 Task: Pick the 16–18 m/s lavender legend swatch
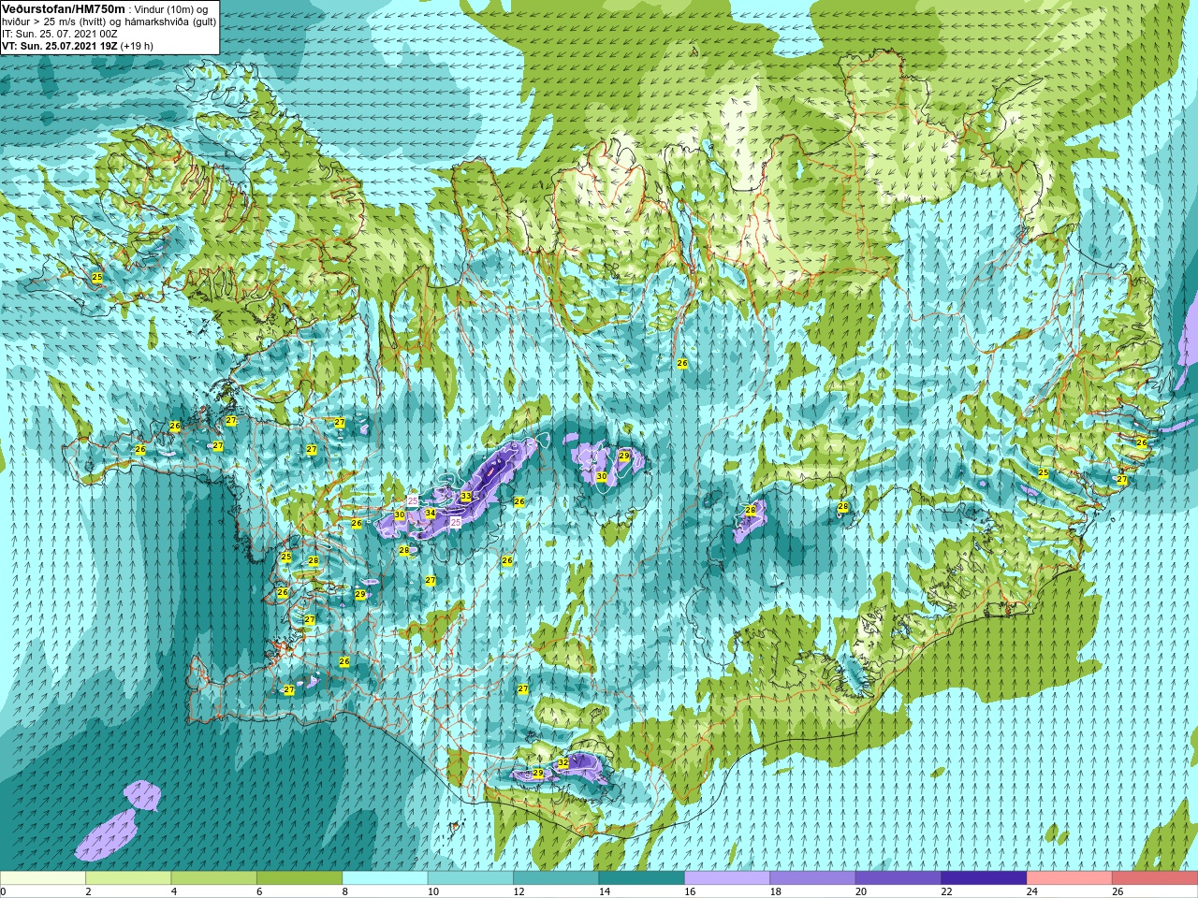(727, 878)
